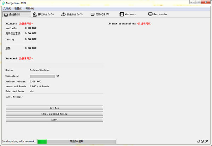Click the 0% completion label

pyautogui.click(x=58, y=76)
